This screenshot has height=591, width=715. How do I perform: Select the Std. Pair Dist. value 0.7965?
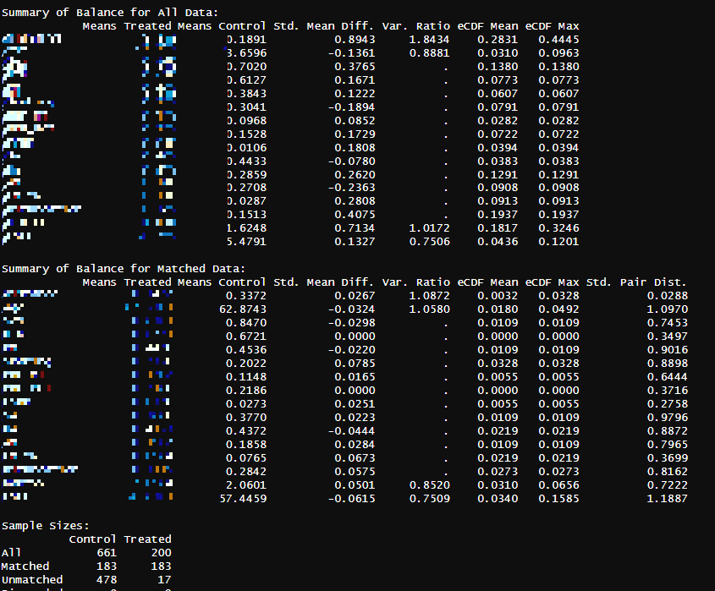[667, 444]
